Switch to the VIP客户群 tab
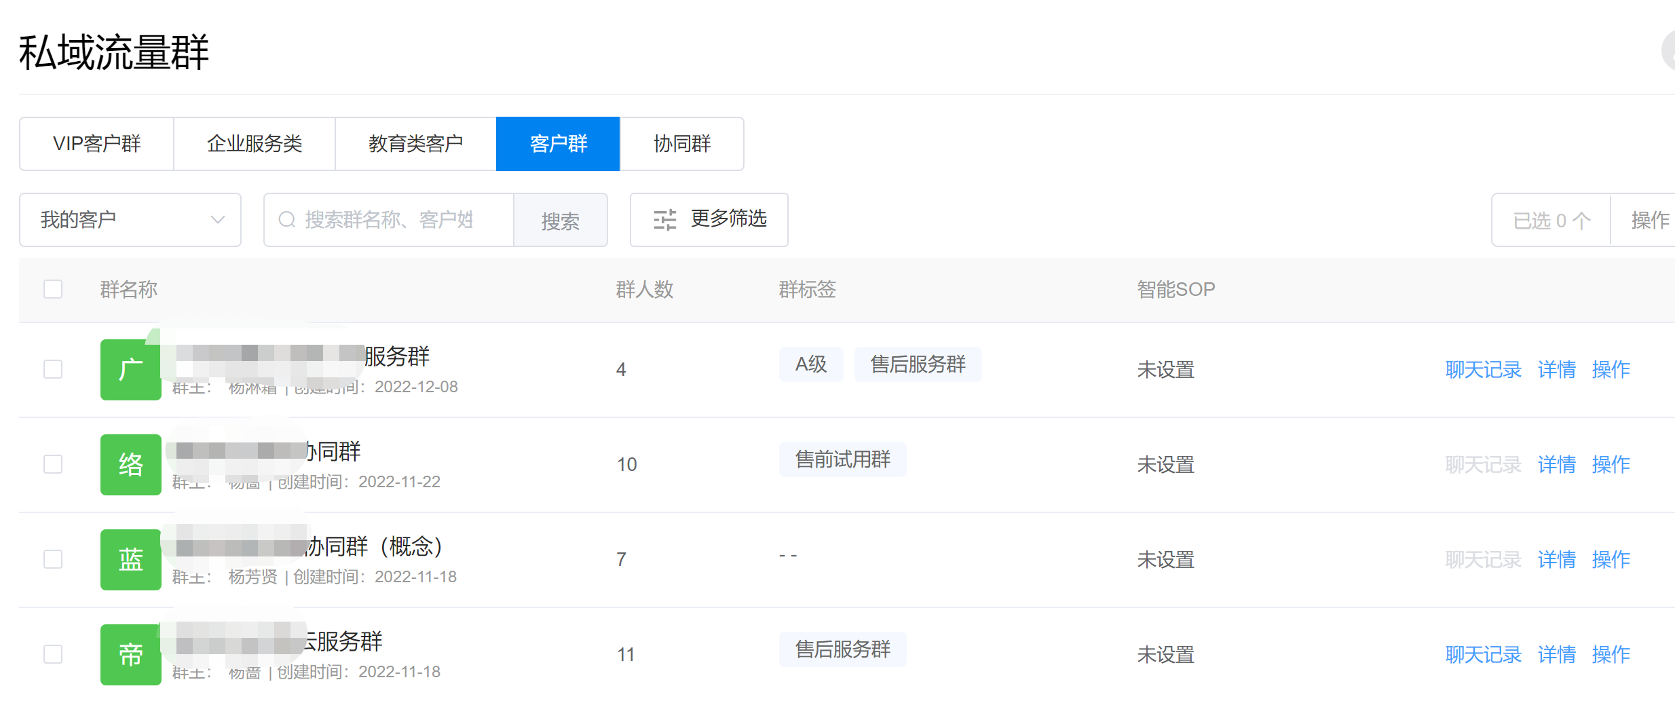This screenshot has height=701, width=1675. pyautogui.click(x=97, y=144)
